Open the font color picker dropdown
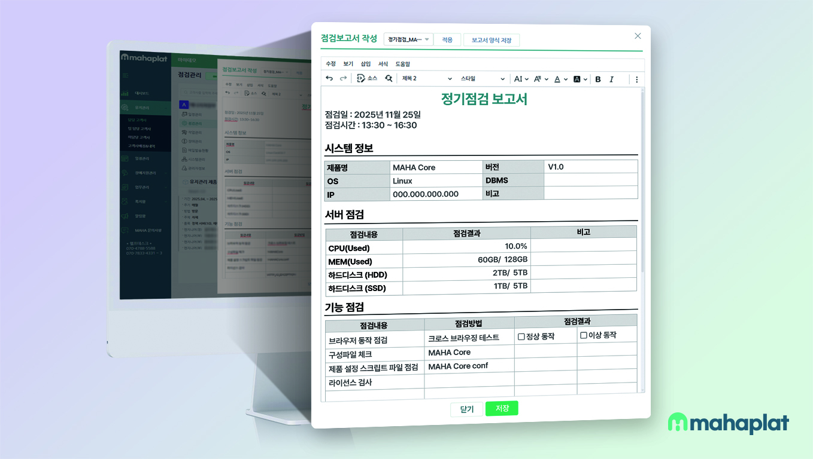 click(565, 78)
